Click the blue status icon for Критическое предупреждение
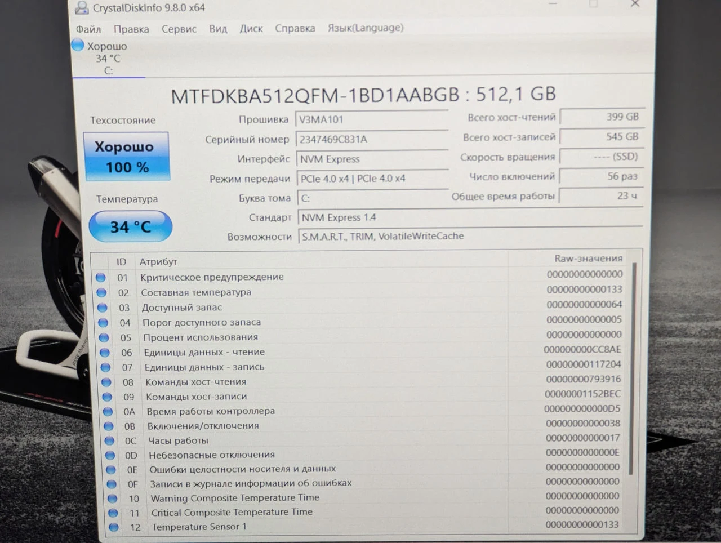The height and width of the screenshot is (543, 721). pyautogui.click(x=100, y=277)
